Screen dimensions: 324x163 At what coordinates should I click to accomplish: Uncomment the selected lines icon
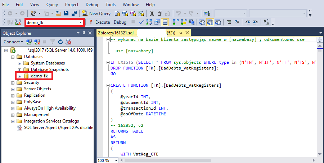pos(237,22)
